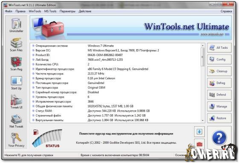Viewport: 239px width, 163px height.
Task: Click the uptime text in status bar
Action: (115, 155)
